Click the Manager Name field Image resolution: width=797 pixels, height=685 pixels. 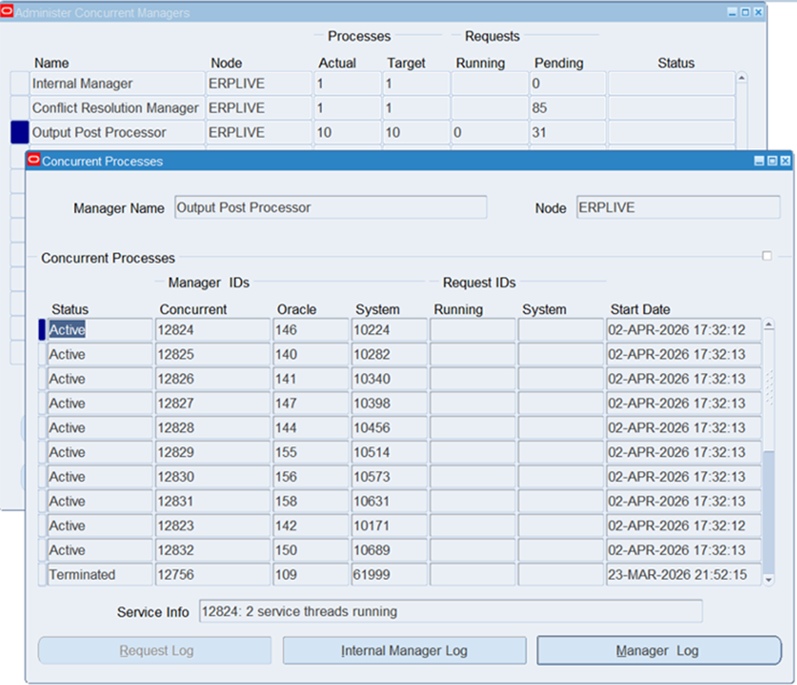[330, 207]
